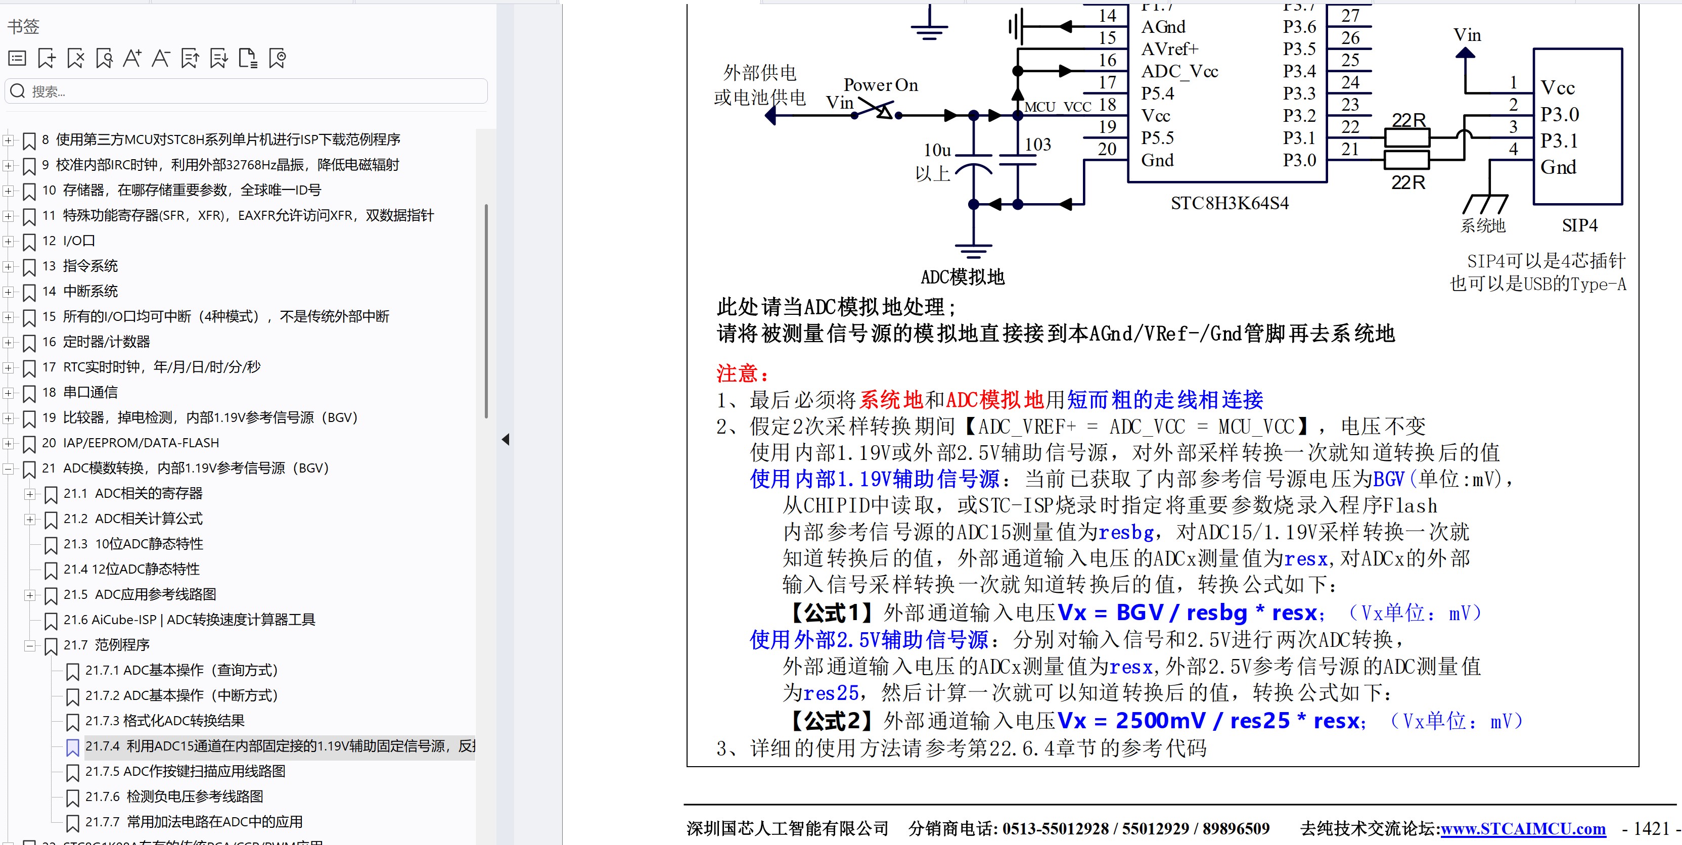
Task: Expand bookmark 17 RTC实时时钟
Action: (x=8, y=368)
